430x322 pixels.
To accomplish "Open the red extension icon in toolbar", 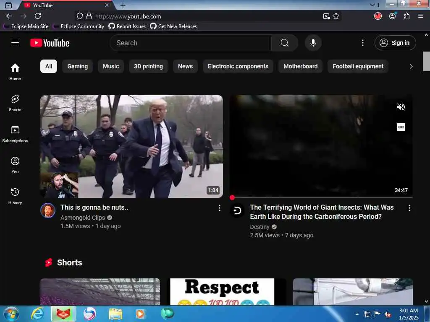I will click(x=378, y=16).
